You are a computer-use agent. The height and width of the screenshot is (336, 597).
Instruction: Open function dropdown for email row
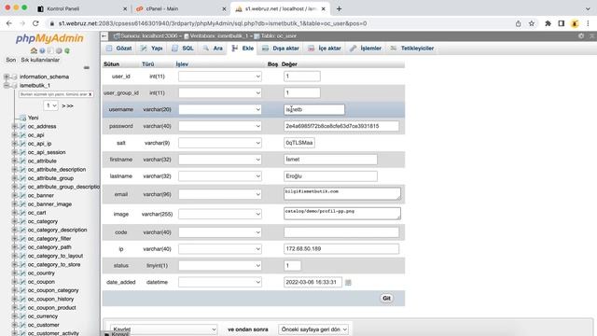pyautogui.click(x=220, y=194)
